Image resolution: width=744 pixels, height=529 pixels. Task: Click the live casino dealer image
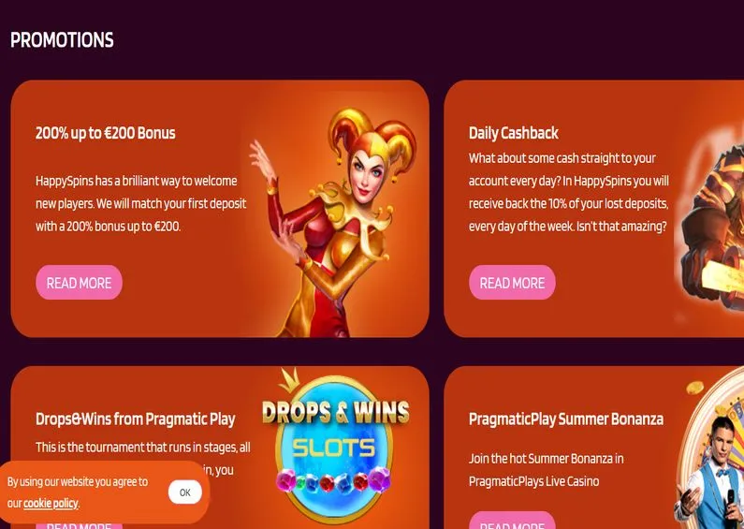click(x=709, y=473)
